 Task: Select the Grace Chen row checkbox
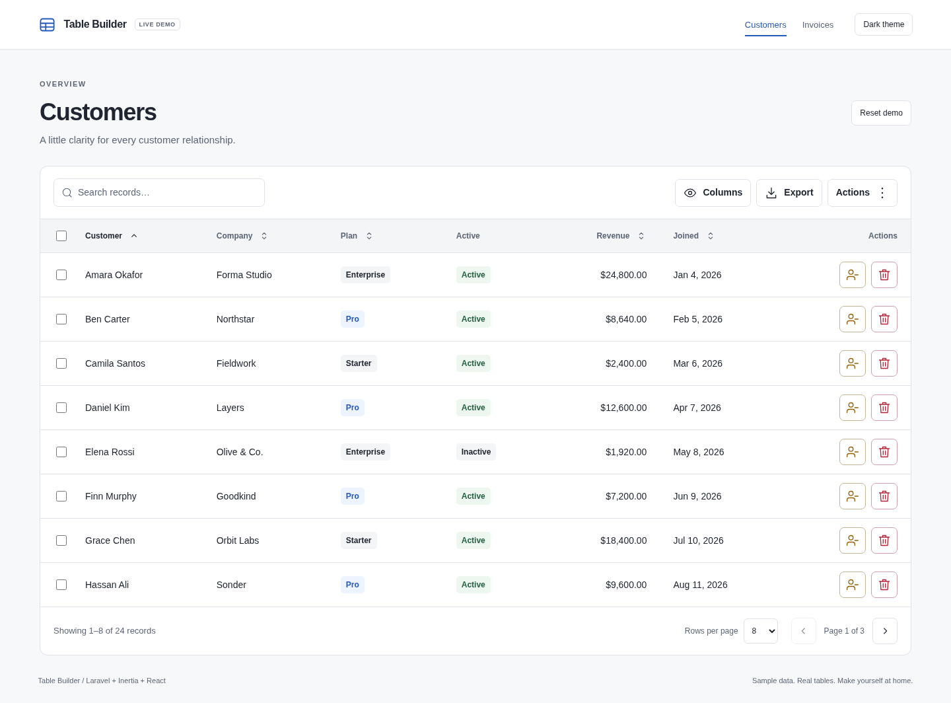[x=61, y=540]
